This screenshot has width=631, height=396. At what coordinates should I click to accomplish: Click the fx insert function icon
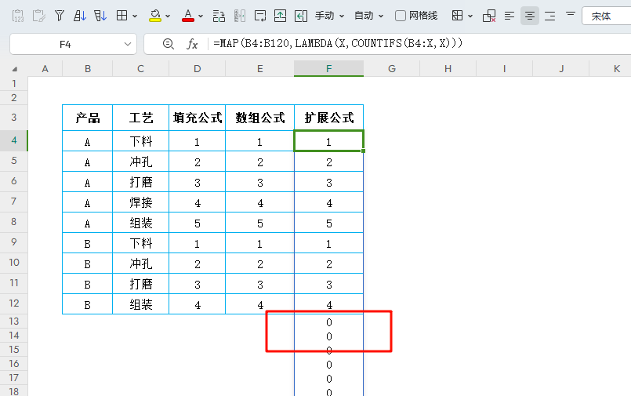click(x=192, y=44)
